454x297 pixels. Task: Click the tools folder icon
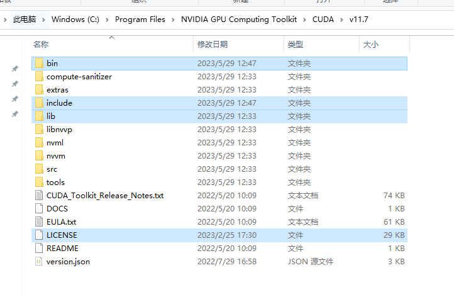pos(39,182)
